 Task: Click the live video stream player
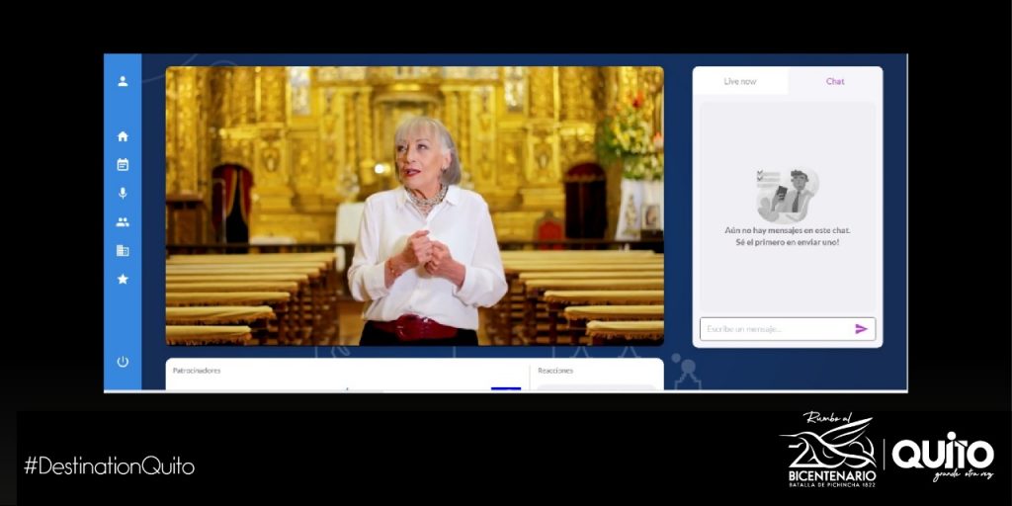pos(414,206)
